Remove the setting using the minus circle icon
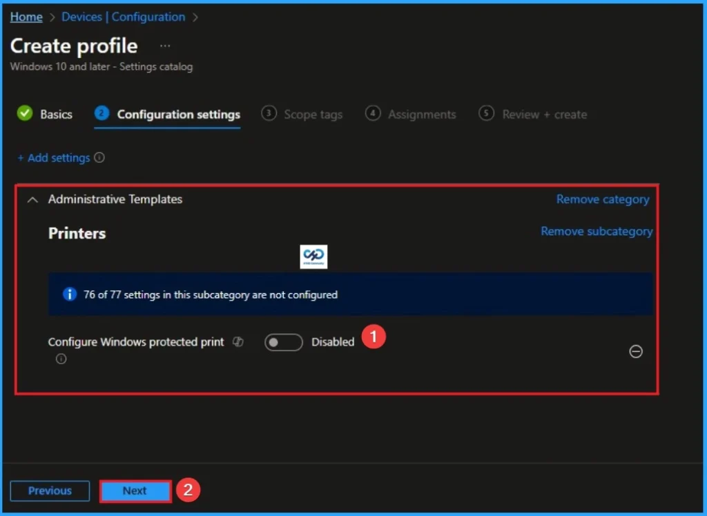The image size is (707, 516). [636, 352]
